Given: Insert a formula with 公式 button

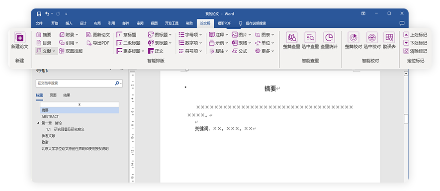Looking at the screenshot, I should pos(239,51).
